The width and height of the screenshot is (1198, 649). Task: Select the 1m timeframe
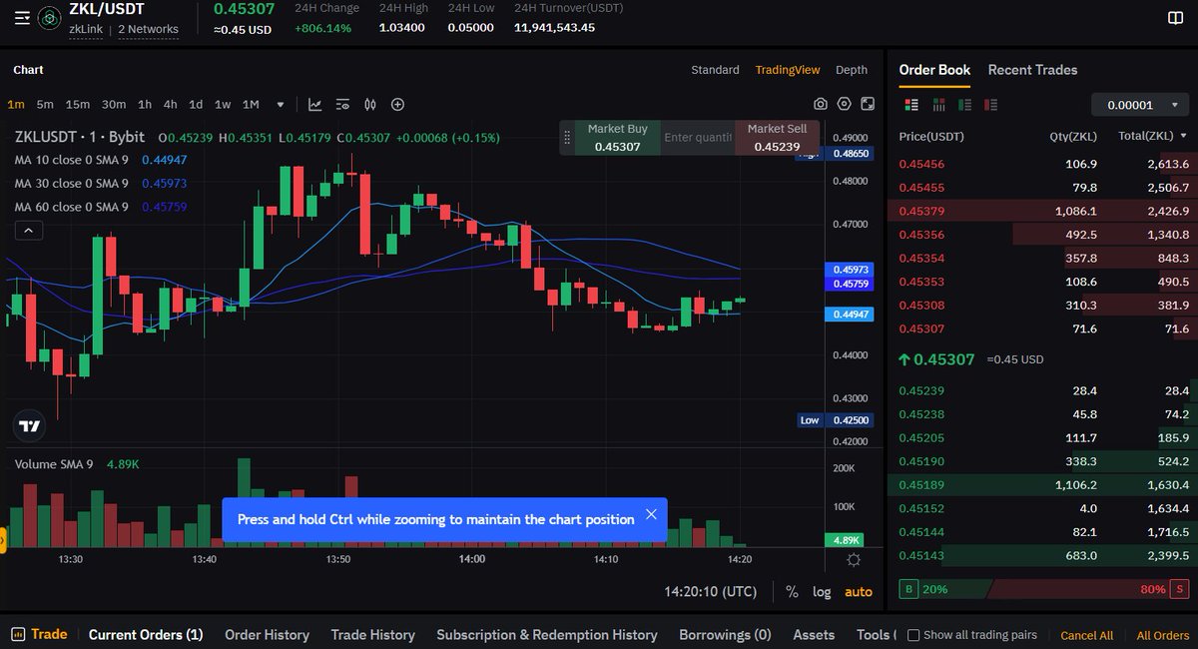[16, 104]
